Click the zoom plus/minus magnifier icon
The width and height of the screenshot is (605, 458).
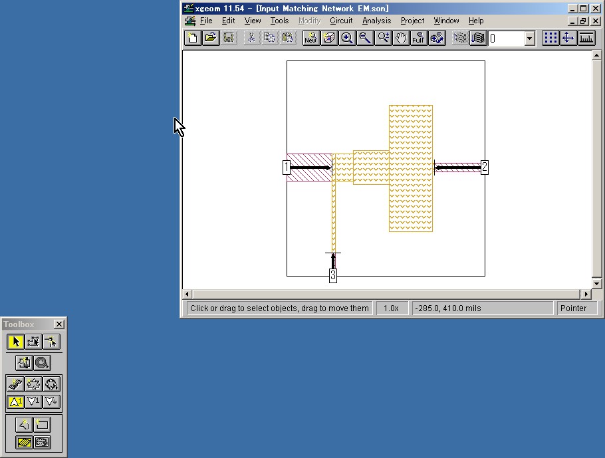click(x=383, y=38)
